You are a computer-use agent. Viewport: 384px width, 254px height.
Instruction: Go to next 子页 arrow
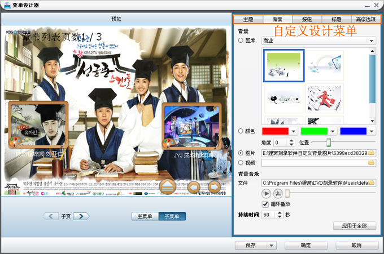click(x=81, y=216)
